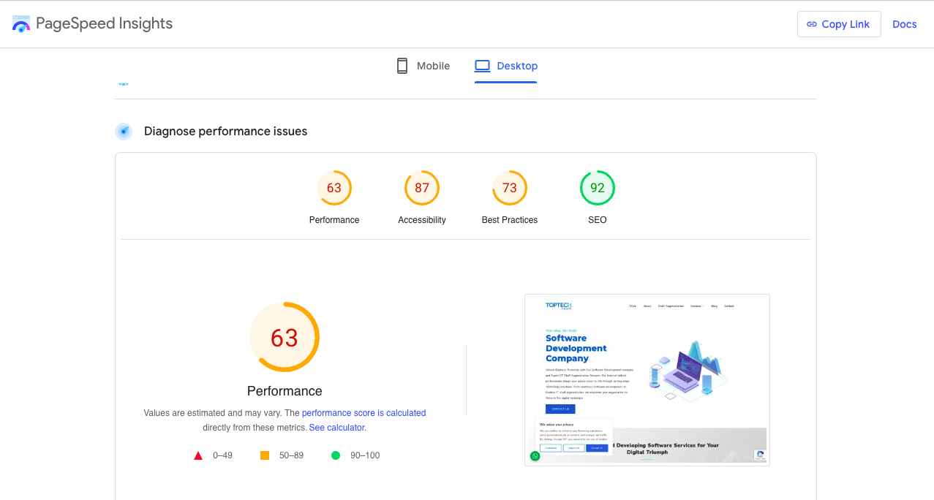
Task: Click the Best Practices label text
Action: point(510,220)
